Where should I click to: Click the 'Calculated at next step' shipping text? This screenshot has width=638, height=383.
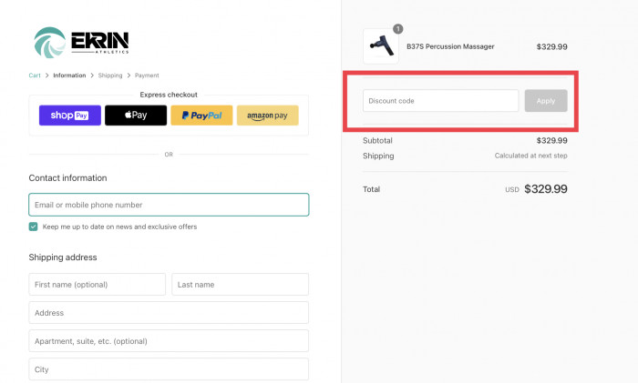coord(531,156)
